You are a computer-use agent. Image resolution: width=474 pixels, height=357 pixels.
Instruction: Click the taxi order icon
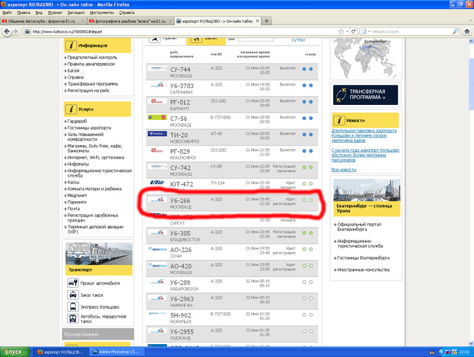[x=72, y=295]
